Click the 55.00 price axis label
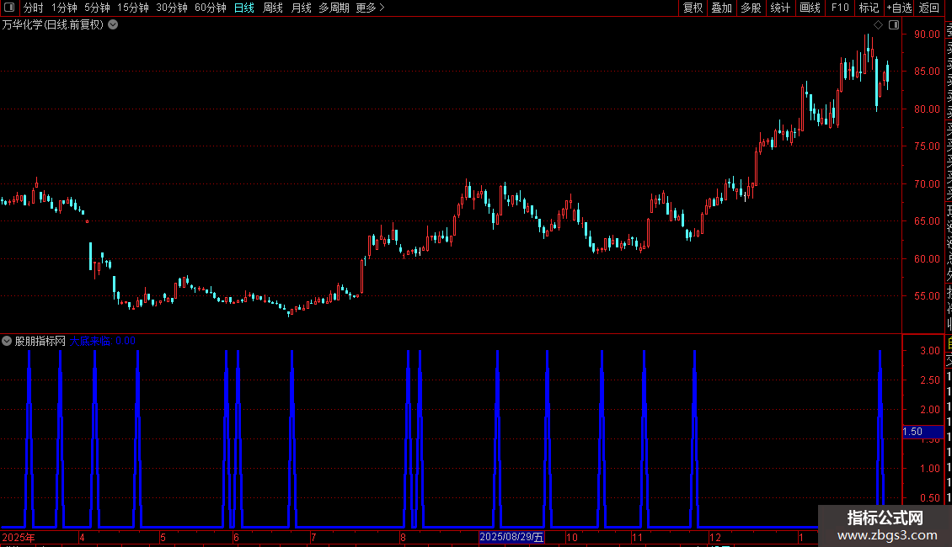The height and width of the screenshot is (547, 952). tap(927, 296)
